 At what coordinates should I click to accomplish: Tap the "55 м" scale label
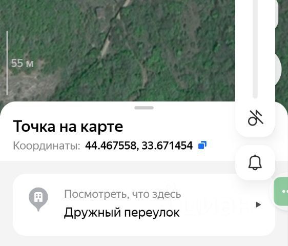tap(23, 63)
